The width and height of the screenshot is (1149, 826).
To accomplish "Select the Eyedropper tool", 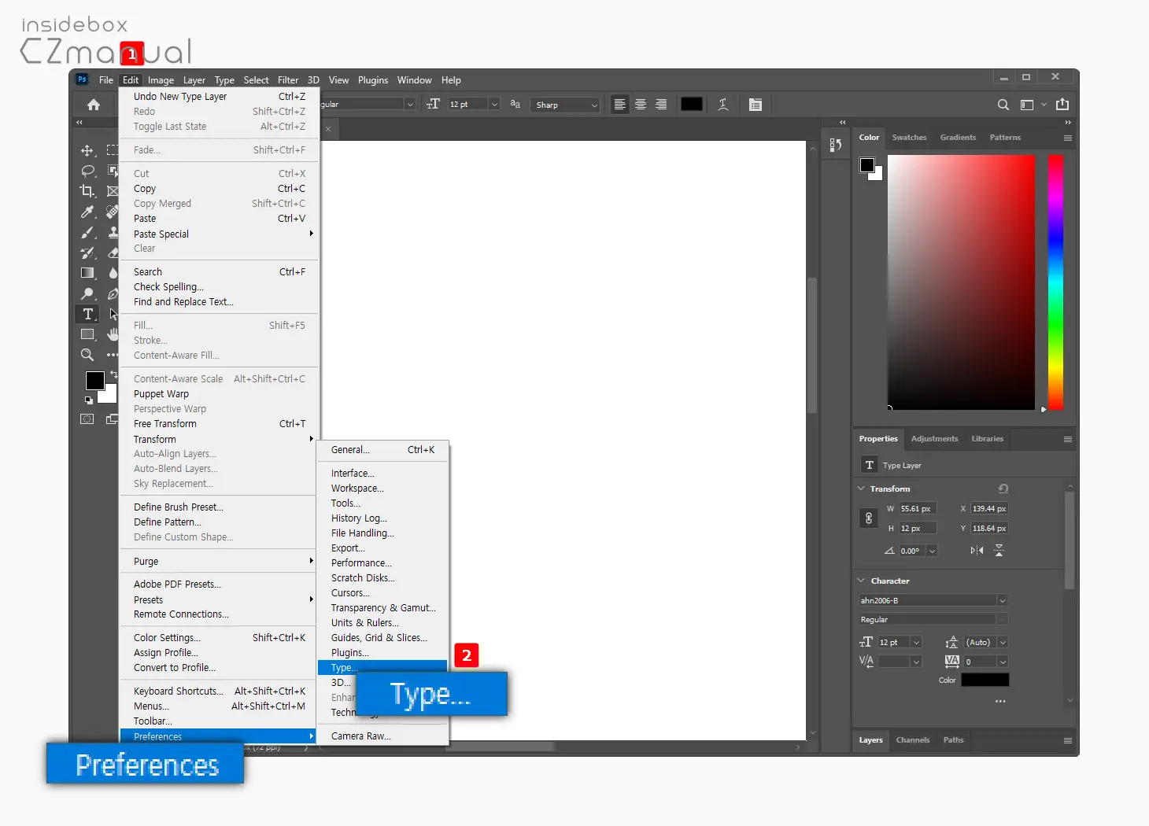I will point(87,212).
